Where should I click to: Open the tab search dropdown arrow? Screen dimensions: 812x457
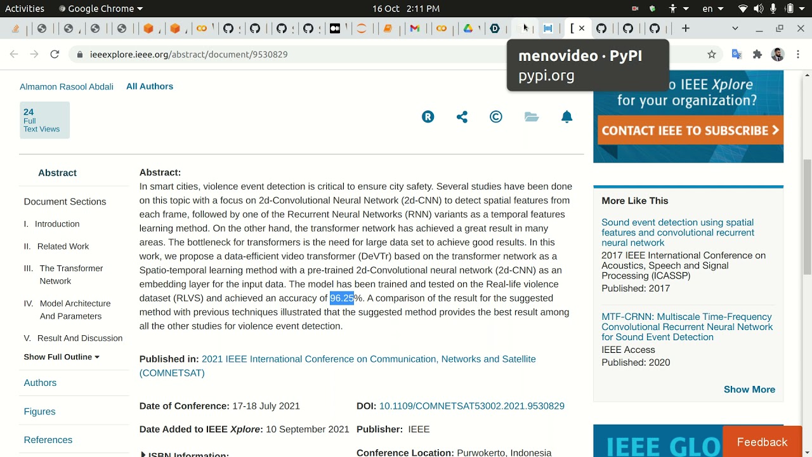pyautogui.click(x=735, y=29)
